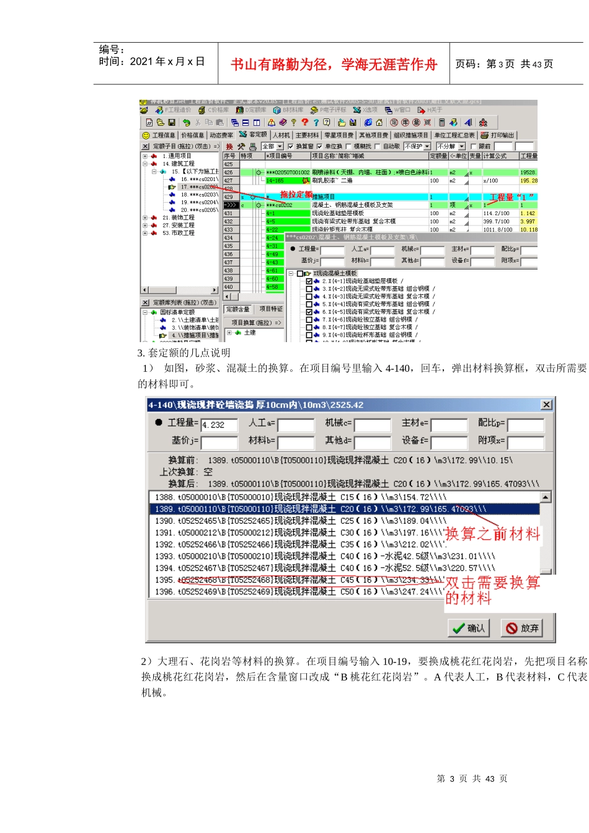Click the 基价j= field in 4-140 dialog

[219, 443]
